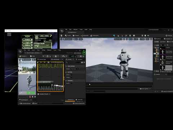173x130 pixels.
Task: Click the hamburger menu in back left window
Action: pos(9,34)
